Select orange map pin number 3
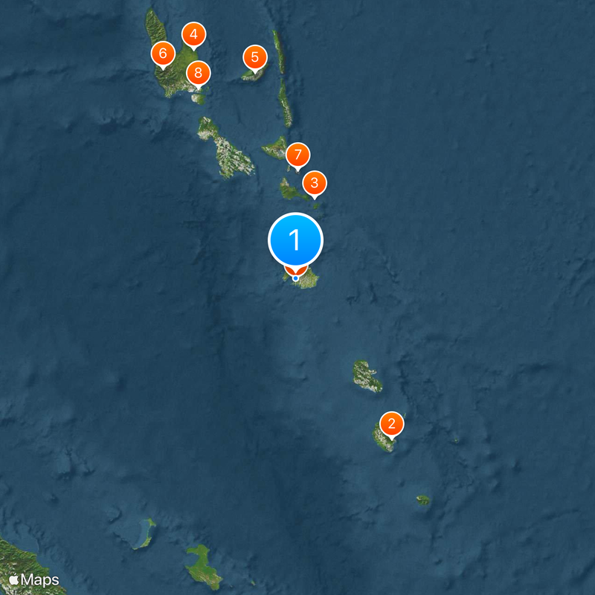Image resolution: width=595 pixels, height=595 pixels. [314, 183]
